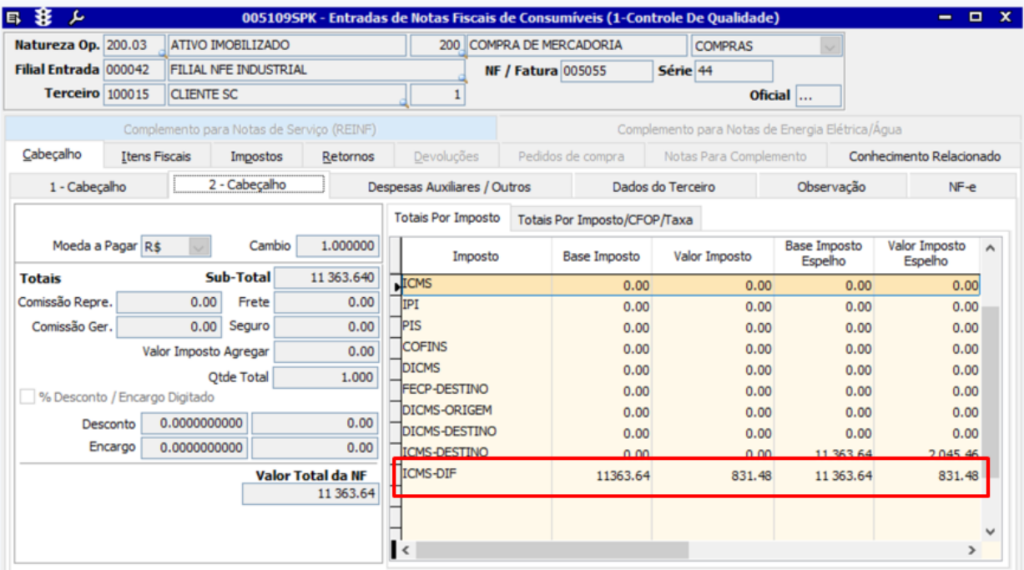Click lookup icon beside FILIAL NFE INDUSTRIAL field
Screen dimensions: 1024x570
click(461, 79)
